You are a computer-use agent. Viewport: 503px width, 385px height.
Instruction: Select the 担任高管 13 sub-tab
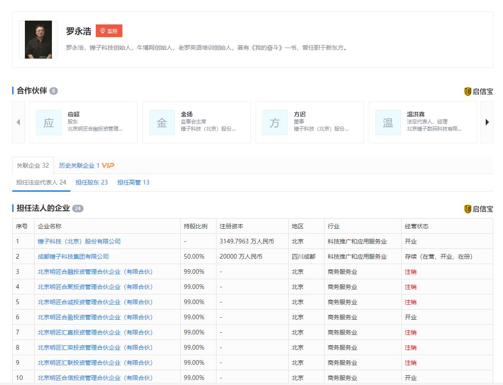(x=133, y=182)
